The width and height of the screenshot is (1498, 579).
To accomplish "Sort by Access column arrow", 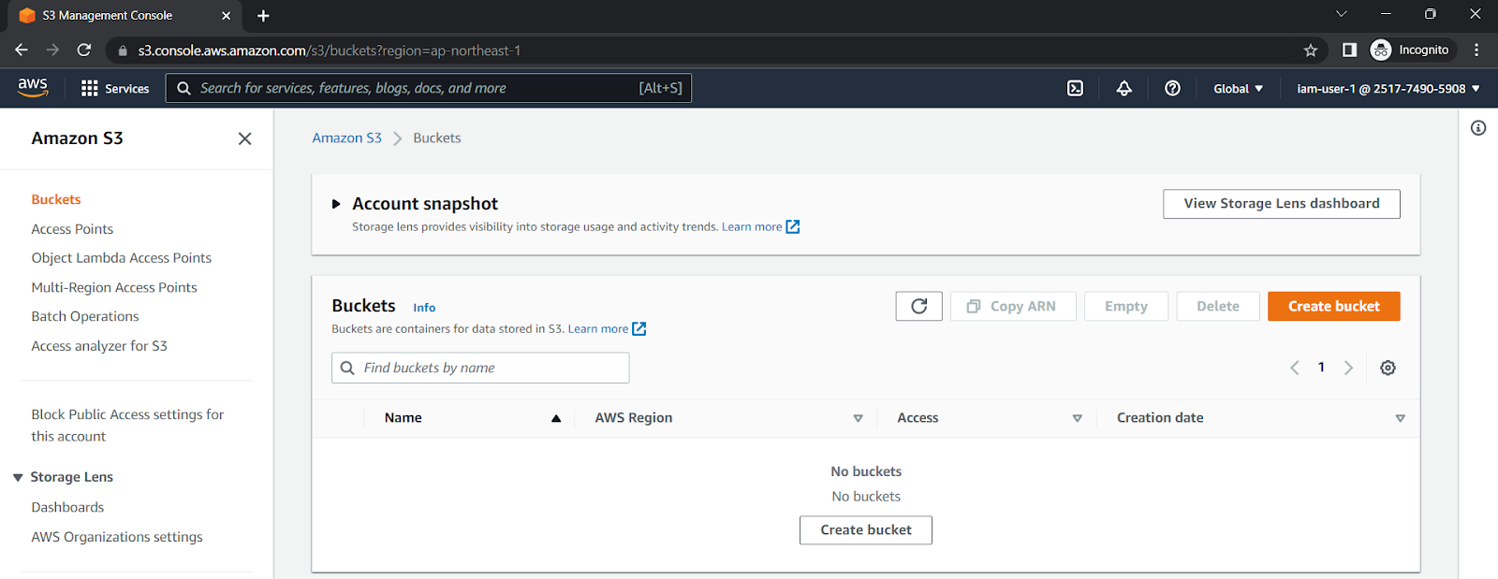I will tap(1077, 418).
